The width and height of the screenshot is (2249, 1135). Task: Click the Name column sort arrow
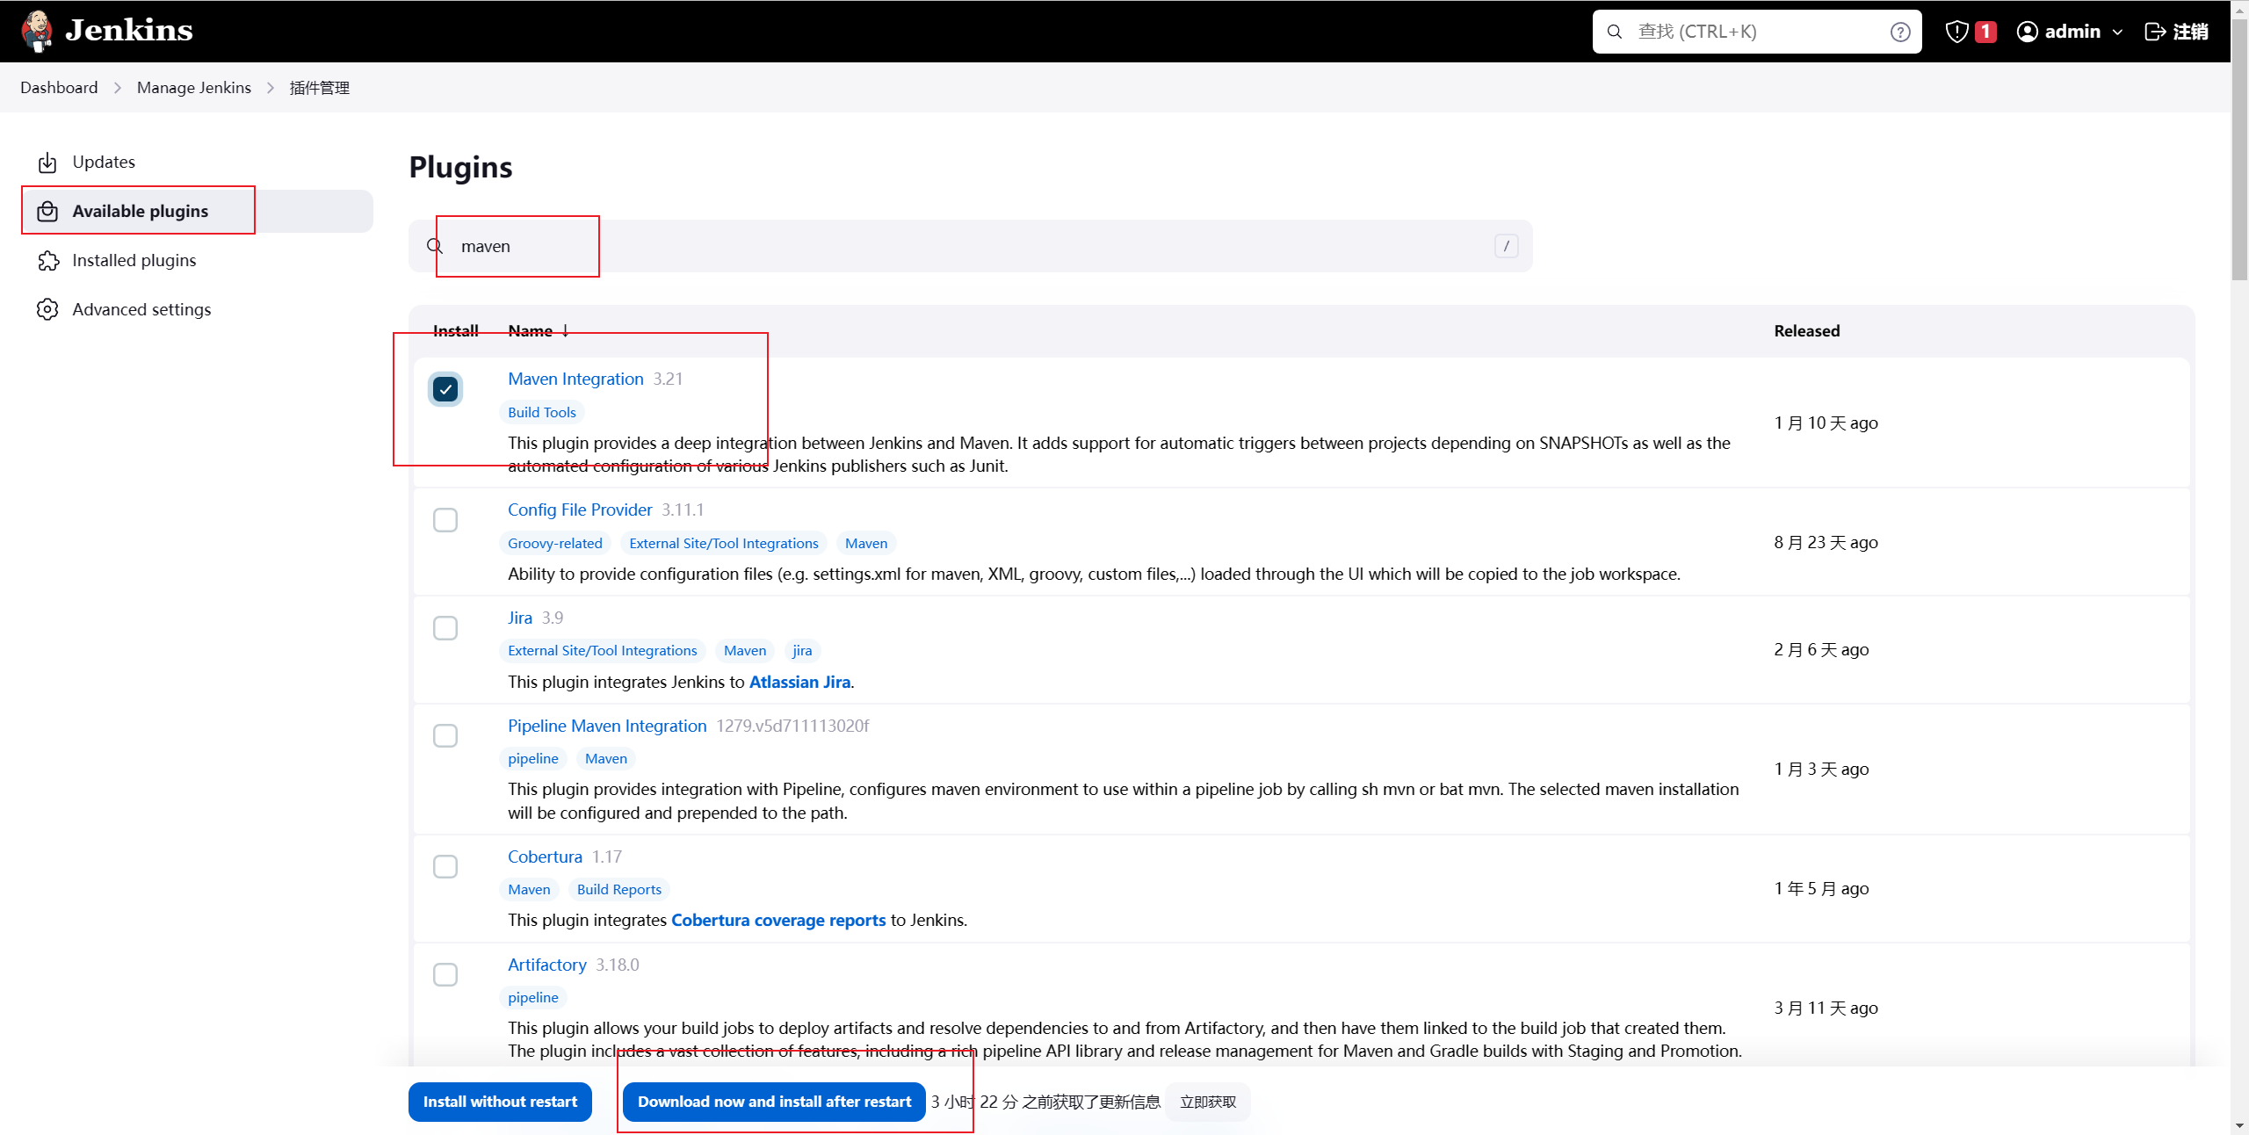coord(566,331)
